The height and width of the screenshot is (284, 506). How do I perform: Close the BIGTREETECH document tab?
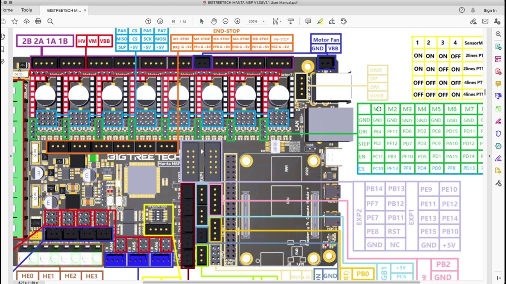pos(85,11)
